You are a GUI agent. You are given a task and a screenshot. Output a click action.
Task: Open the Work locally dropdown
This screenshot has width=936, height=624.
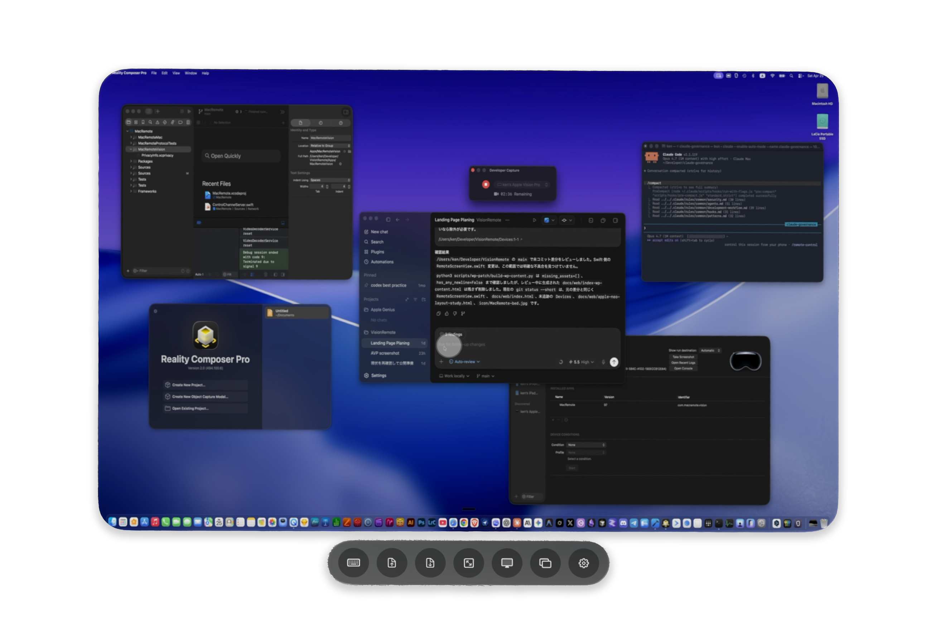pos(454,376)
